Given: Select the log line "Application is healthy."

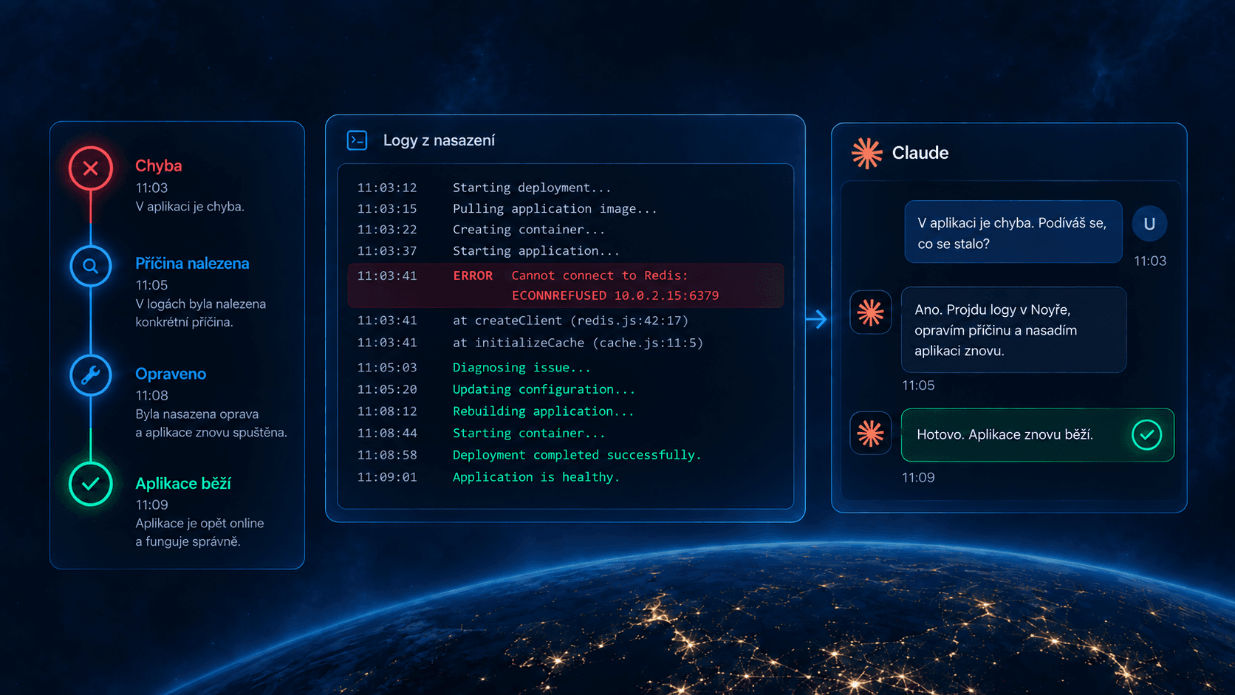Looking at the screenshot, I should click(x=536, y=477).
